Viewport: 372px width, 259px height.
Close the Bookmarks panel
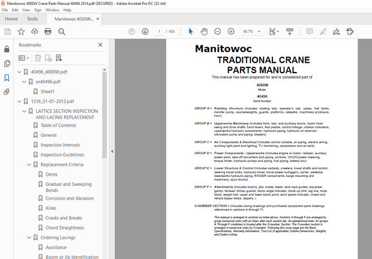pyautogui.click(x=100, y=45)
